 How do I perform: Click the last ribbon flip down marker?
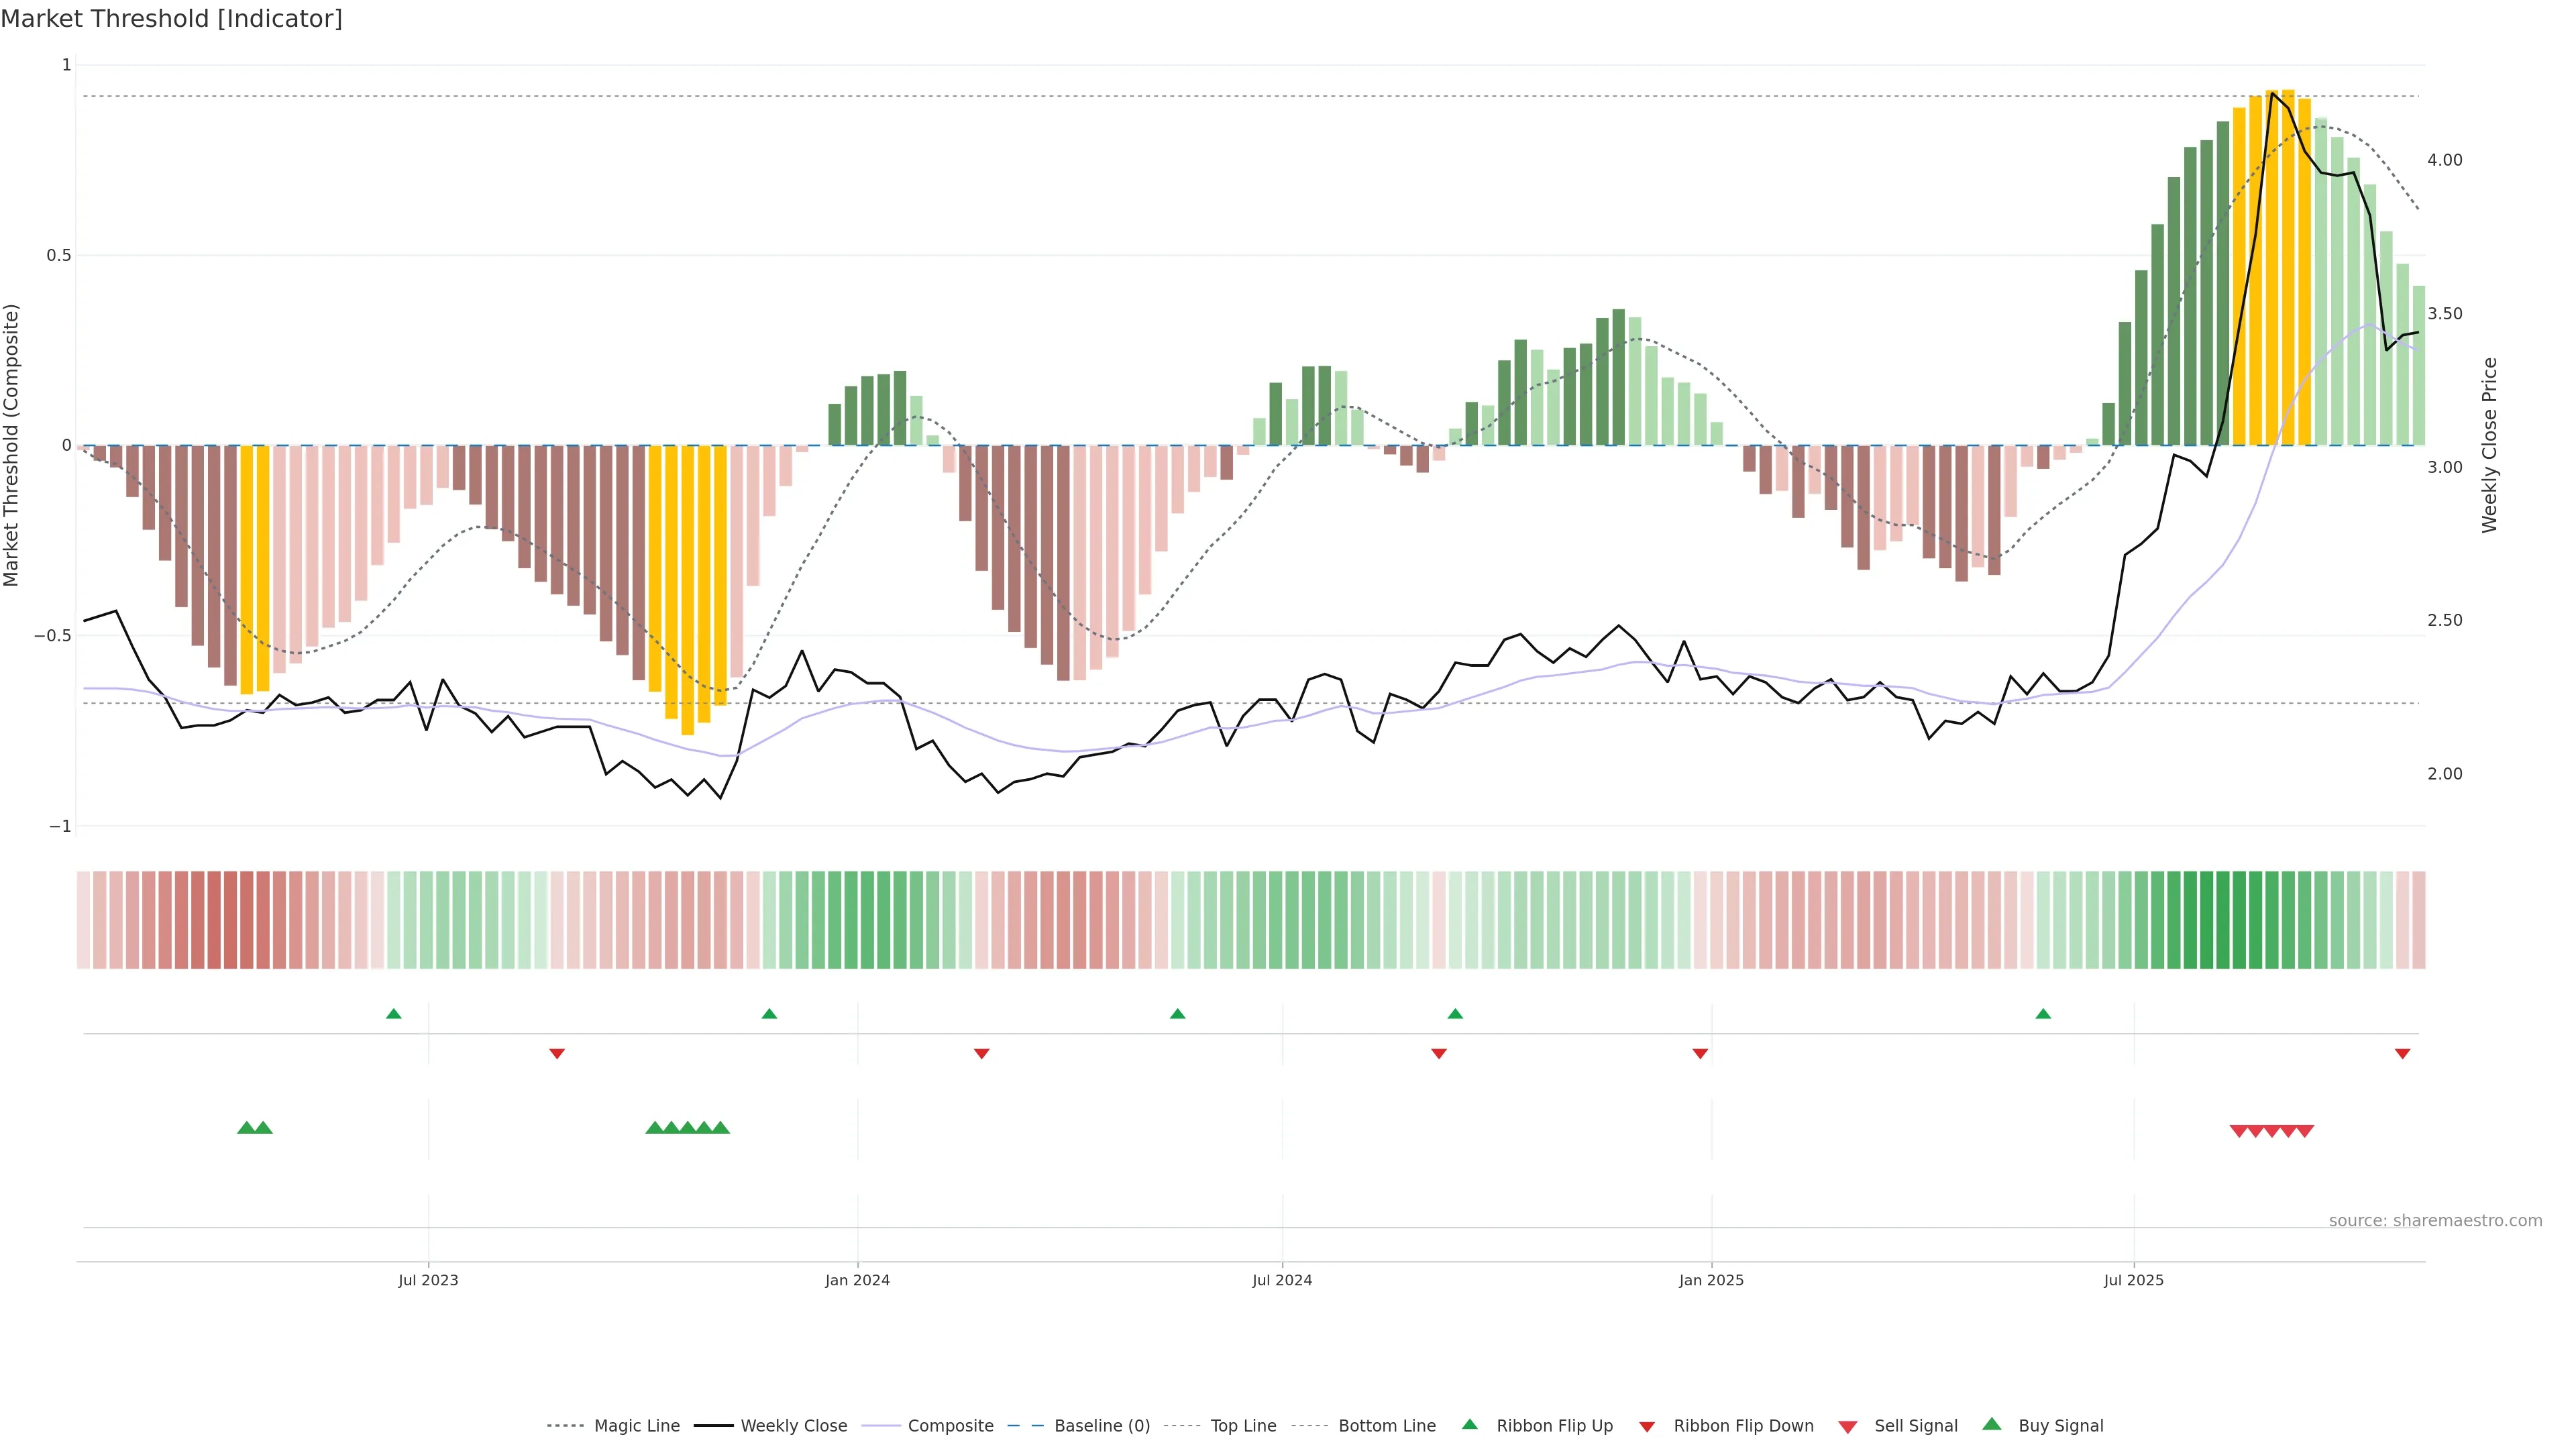tap(2402, 1053)
